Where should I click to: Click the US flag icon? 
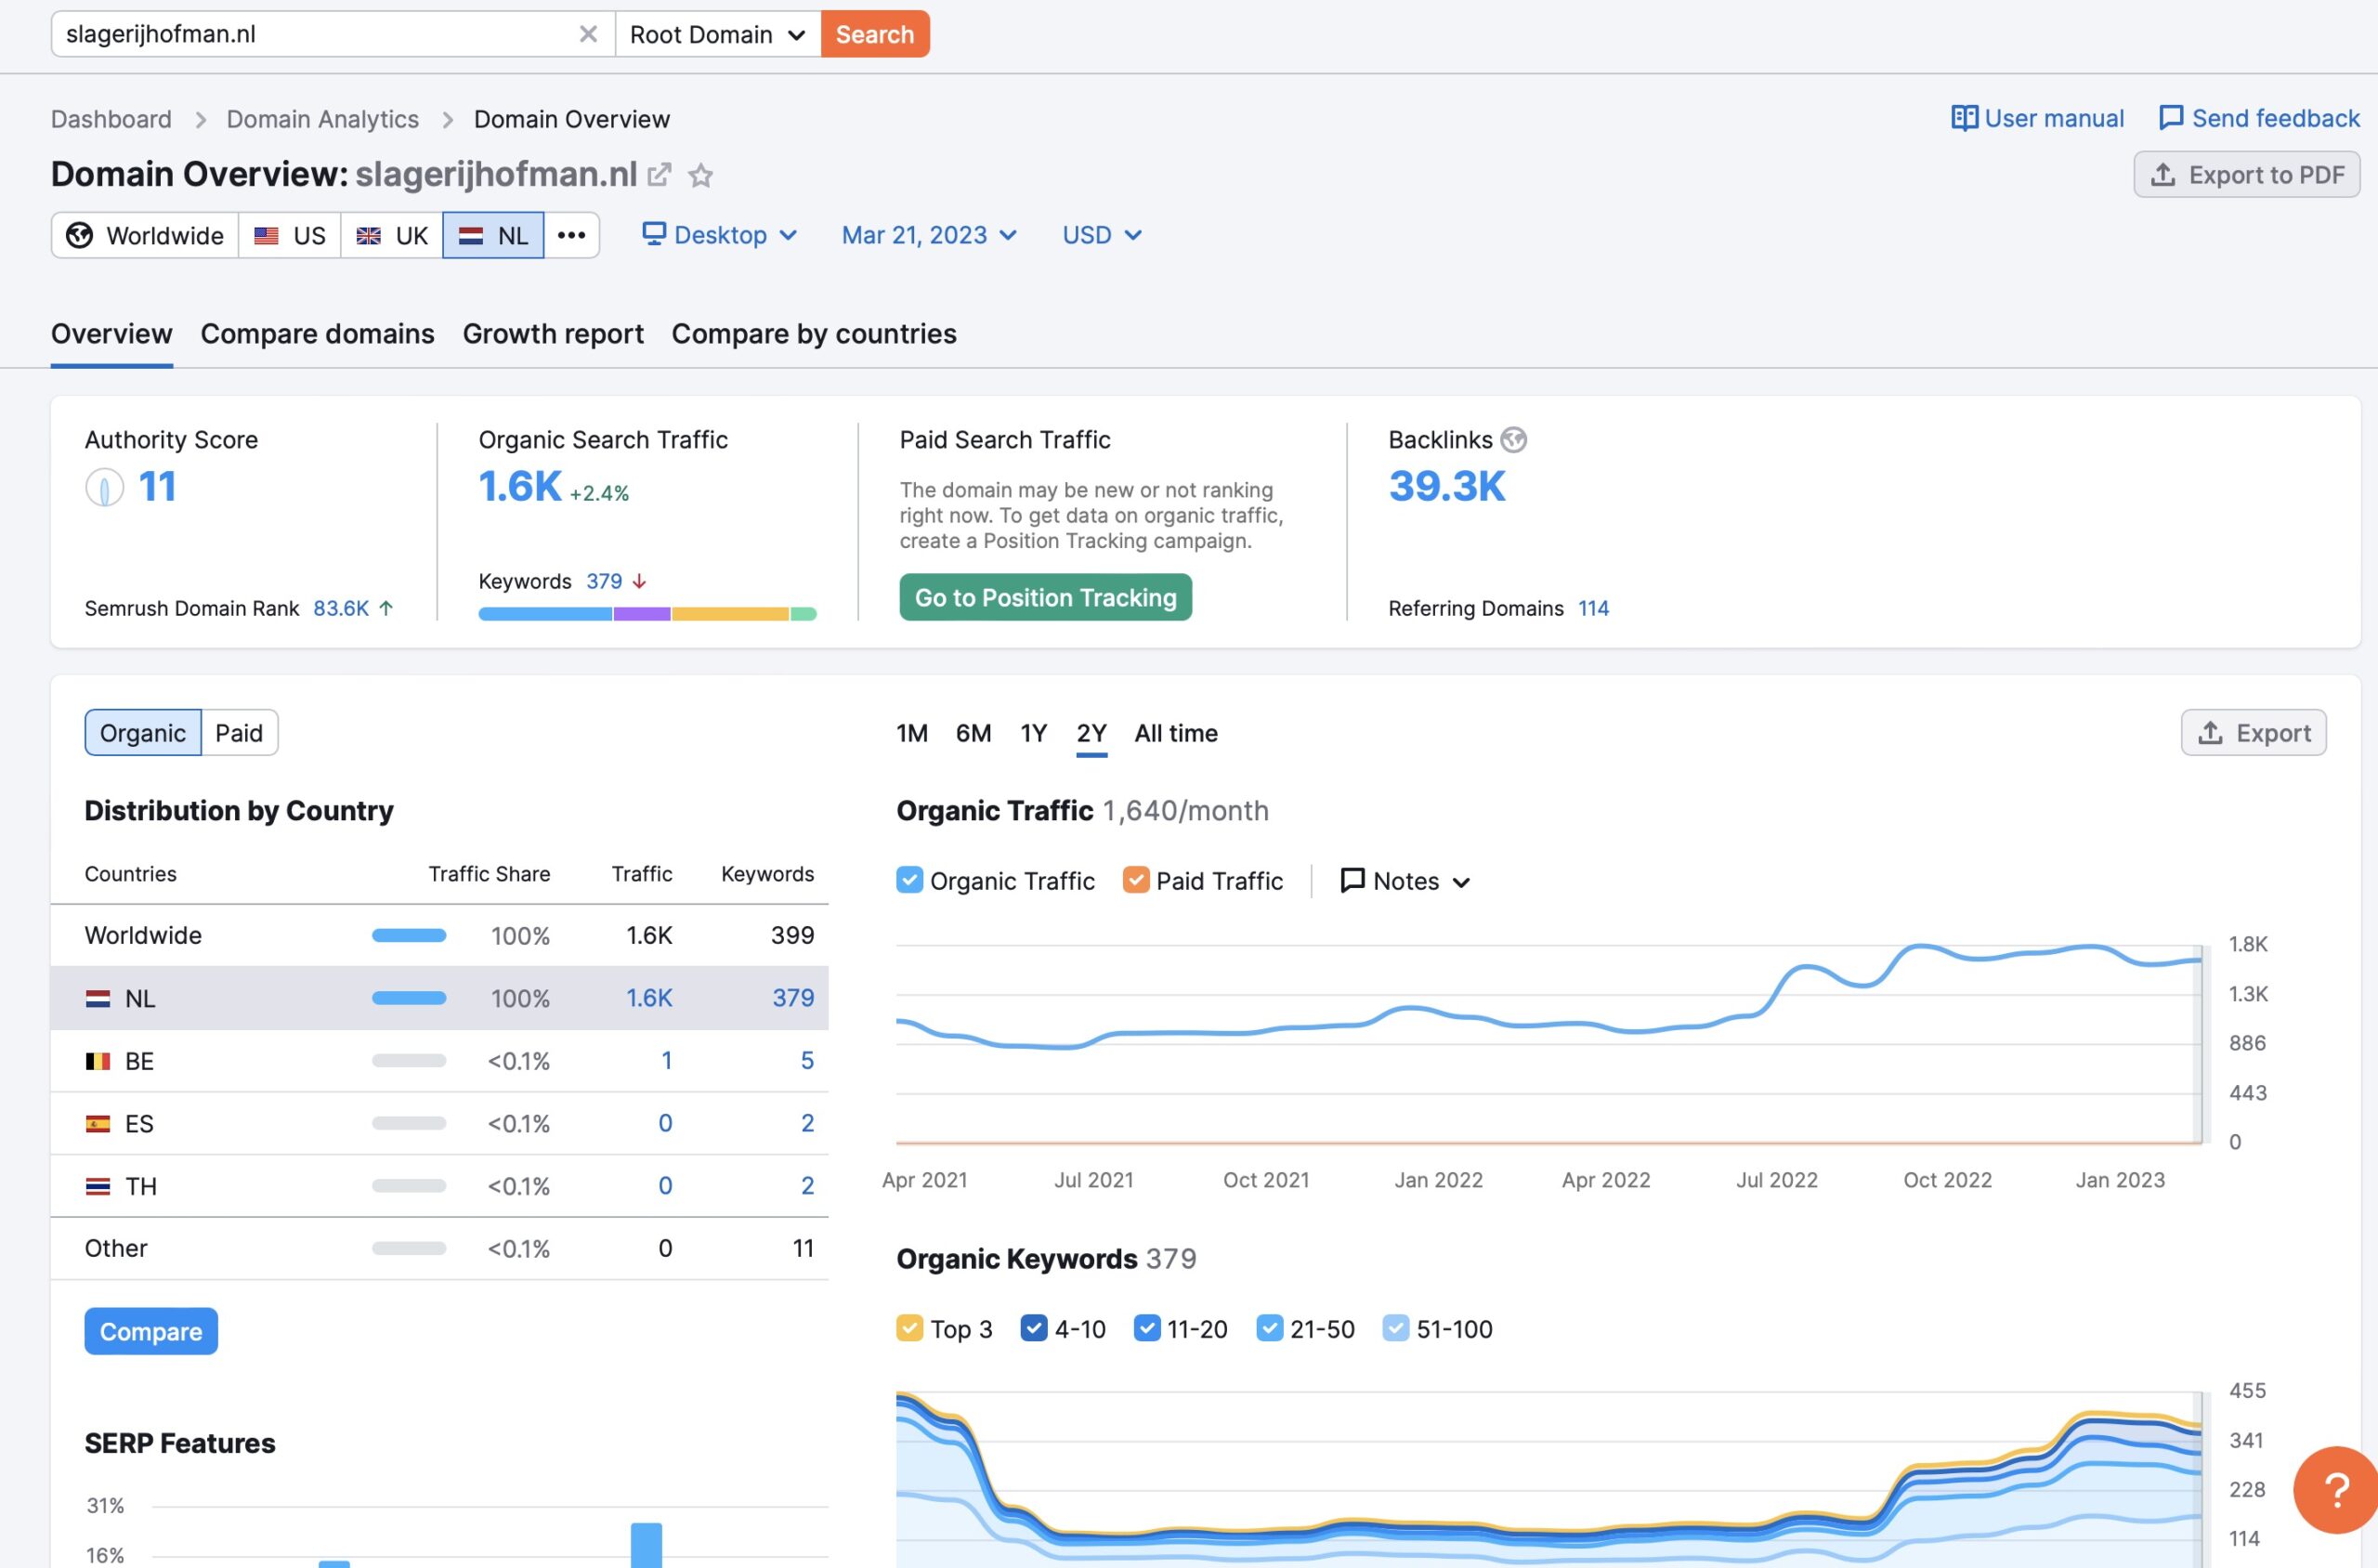pyautogui.click(x=266, y=236)
